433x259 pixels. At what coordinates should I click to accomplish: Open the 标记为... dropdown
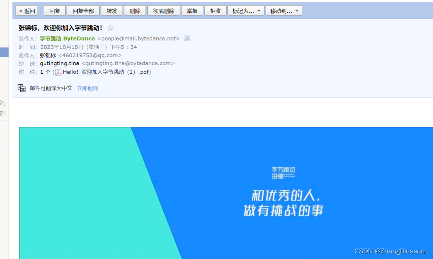point(246,11)
